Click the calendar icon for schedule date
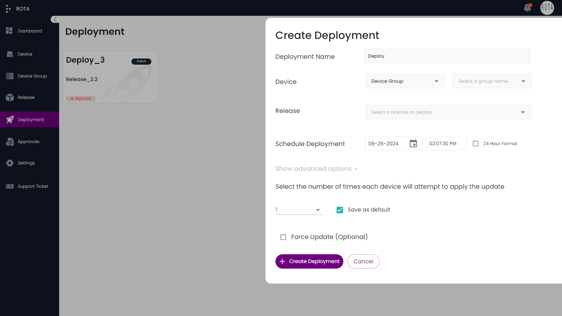562x316 pixels. (x=413, y=144)
